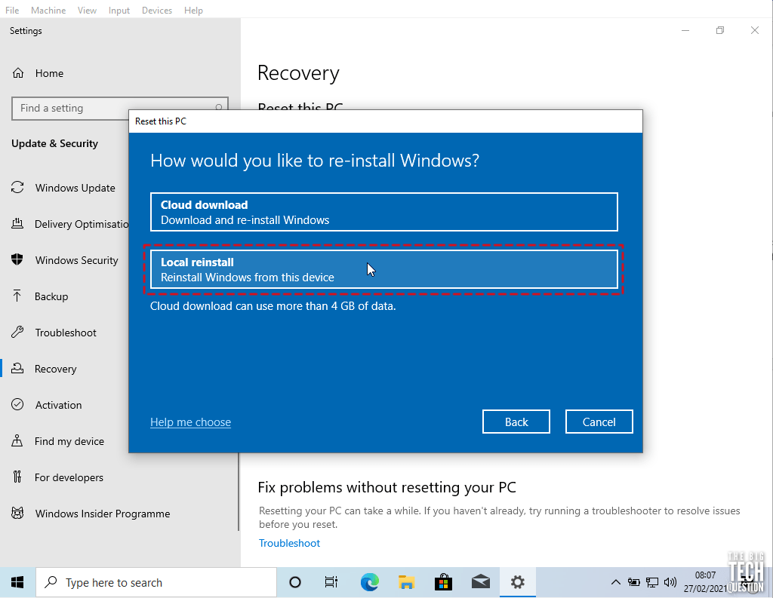Click the Help me choose link
Viewport: 773px width, 598px height.
[x=190, y=422]
